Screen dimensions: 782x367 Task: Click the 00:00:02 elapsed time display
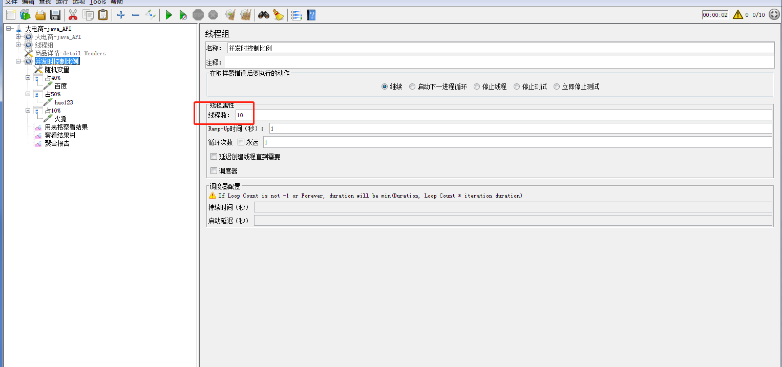pyautogui.click(x=715, y=15)
